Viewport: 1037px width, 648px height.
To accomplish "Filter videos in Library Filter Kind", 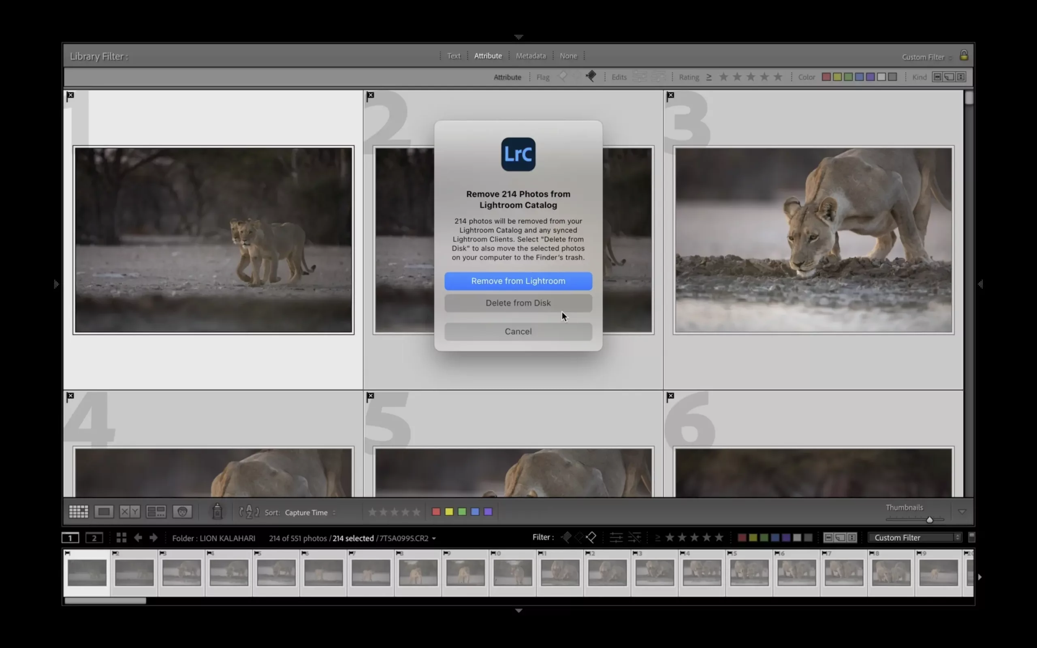I will 961,77.
